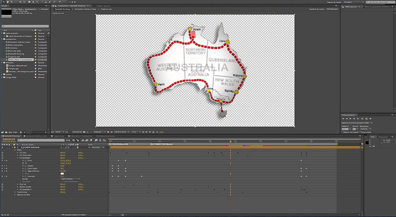Switch to the Paragraphe panel tab
Image resolution: width=396 pixels, height=217 pixels.
383,137
